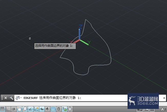This screenshot has height=112, width=167.
Task: Click the EDGESURF command input field
Action: point(71,98)
